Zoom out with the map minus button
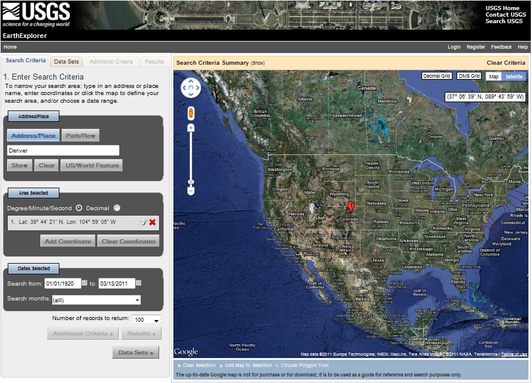This screenshot has height=383, width=532. coord(191,191)
